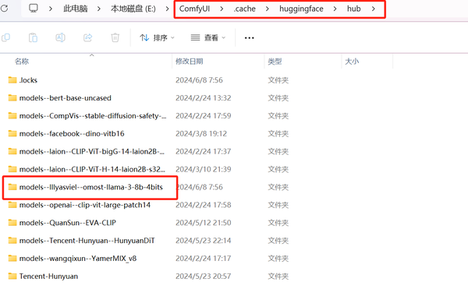Select models--wangqixun--YamerMIX_v8 folder
468x289 pixels.
(78, 259)
